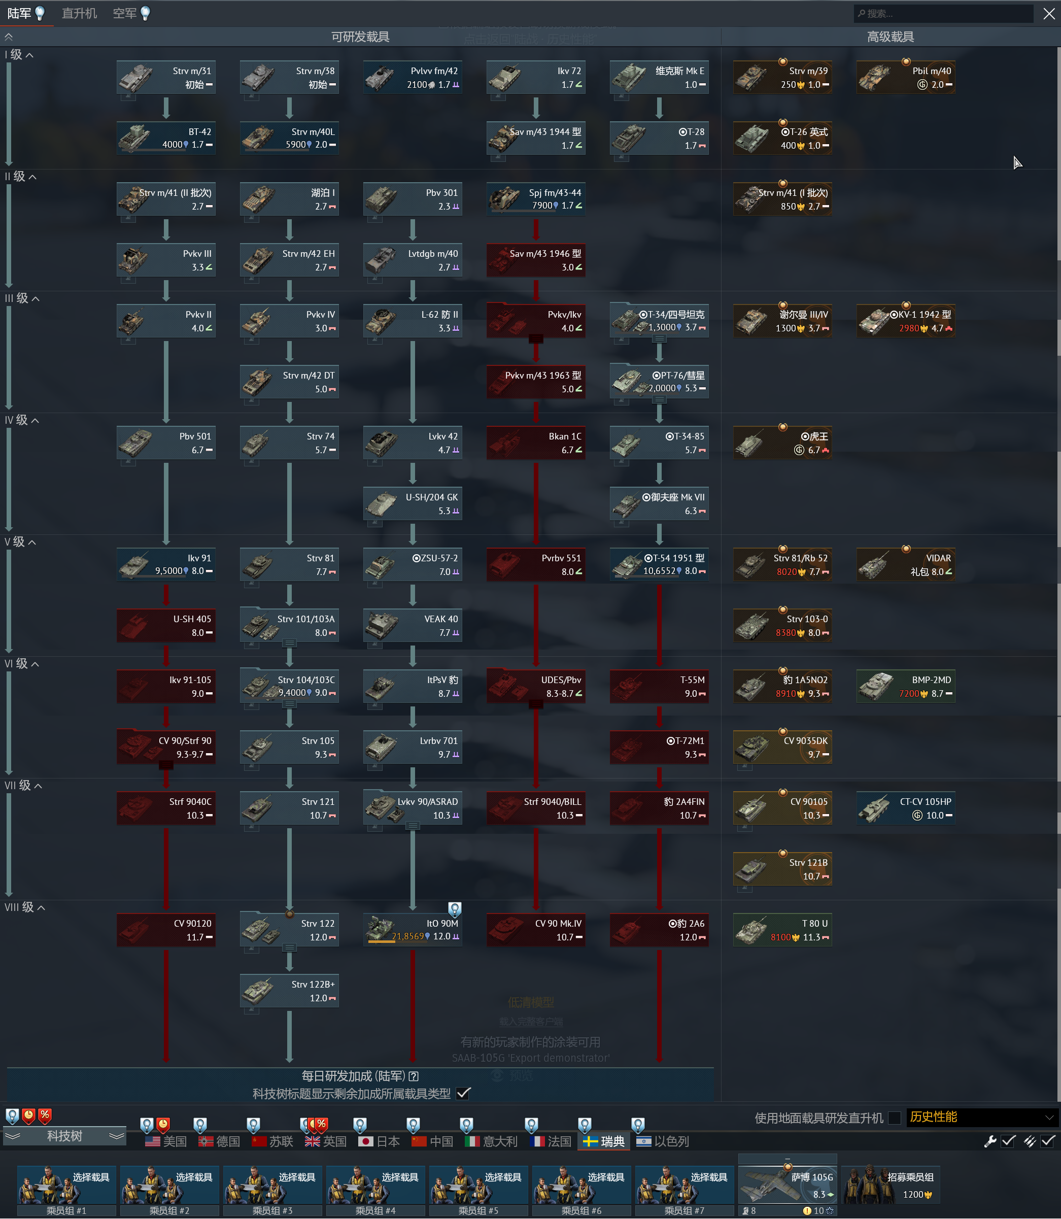
Task: Switch to the 苏联 nation tab
Action: [272, 1141]
